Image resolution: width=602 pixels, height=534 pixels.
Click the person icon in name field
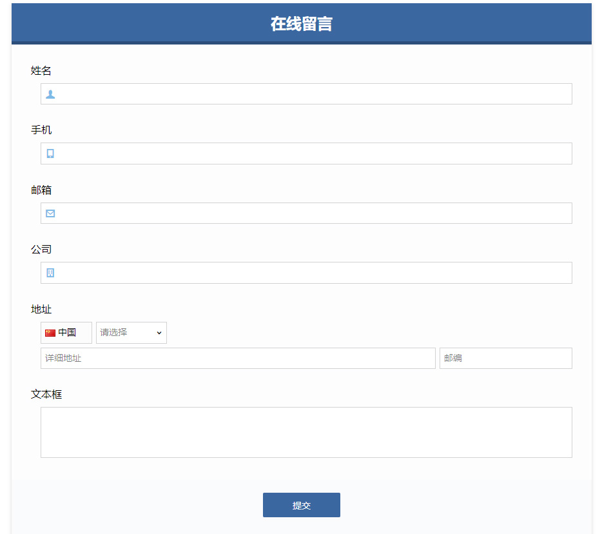point(50,94)
